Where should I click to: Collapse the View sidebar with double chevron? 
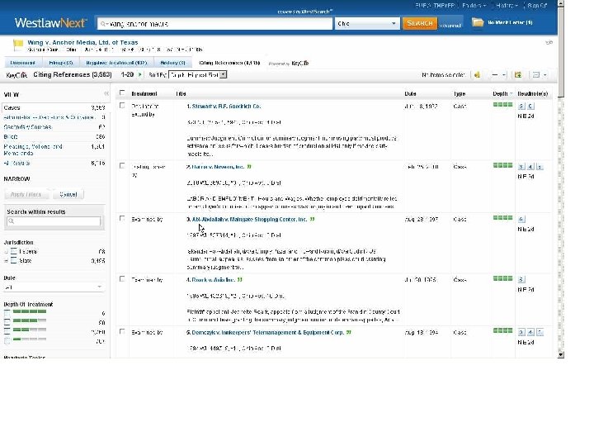(106, 93)
